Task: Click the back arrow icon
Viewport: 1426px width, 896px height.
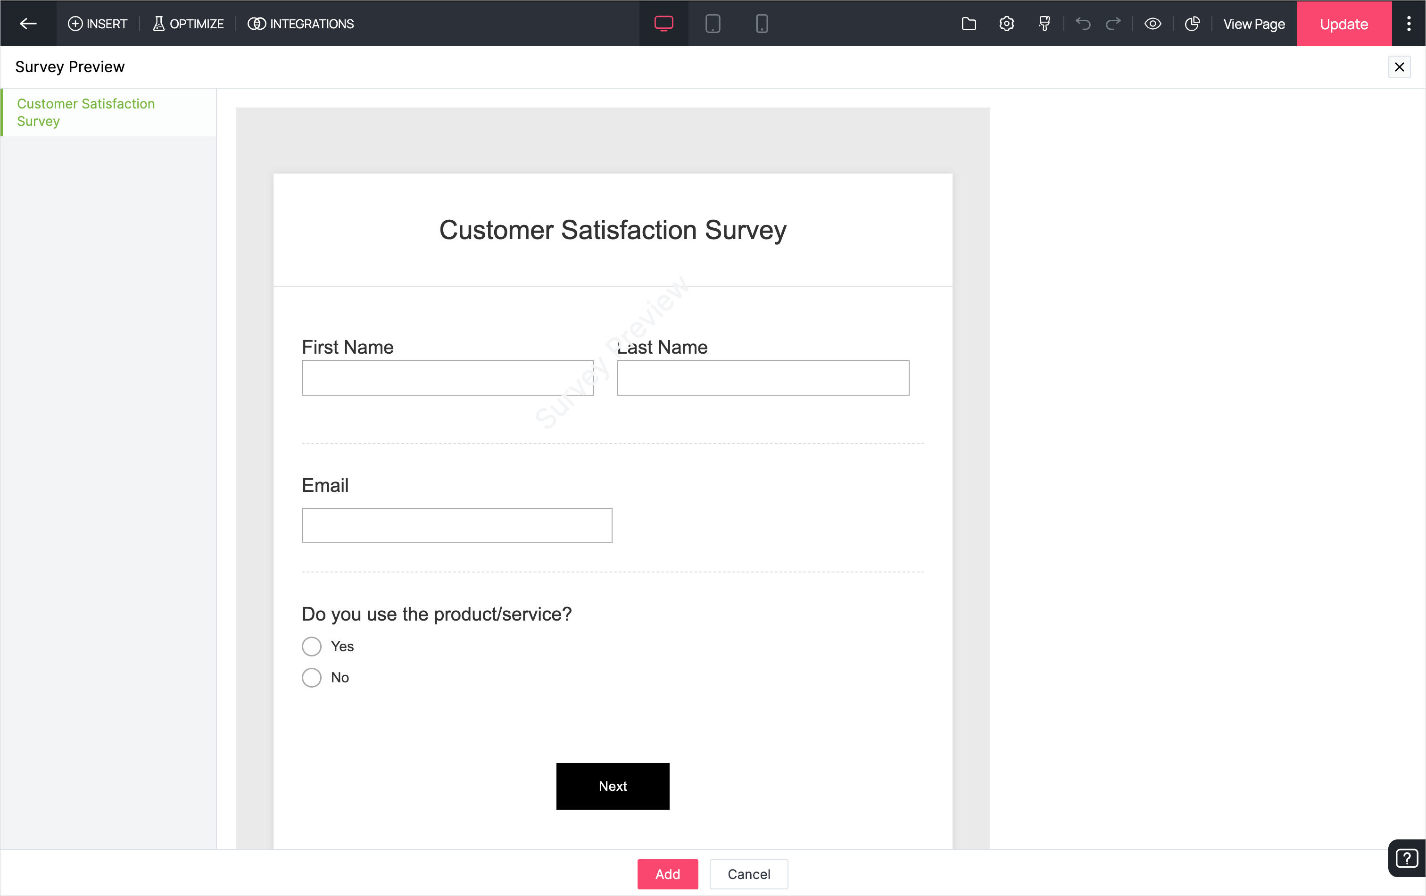Action: 28,24
